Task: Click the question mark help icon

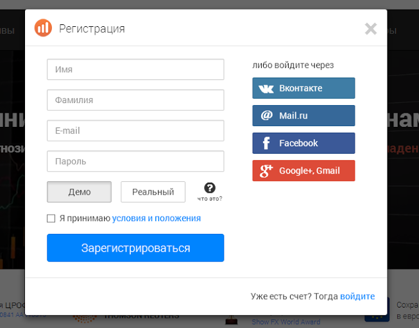Action: [x=210, y=188]
